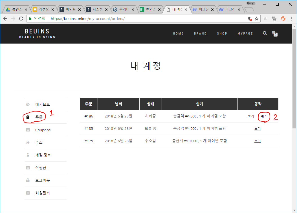Click the 보류 중 status cell
The height and width of the screenshot is (213, 297).
click(151, 128)
